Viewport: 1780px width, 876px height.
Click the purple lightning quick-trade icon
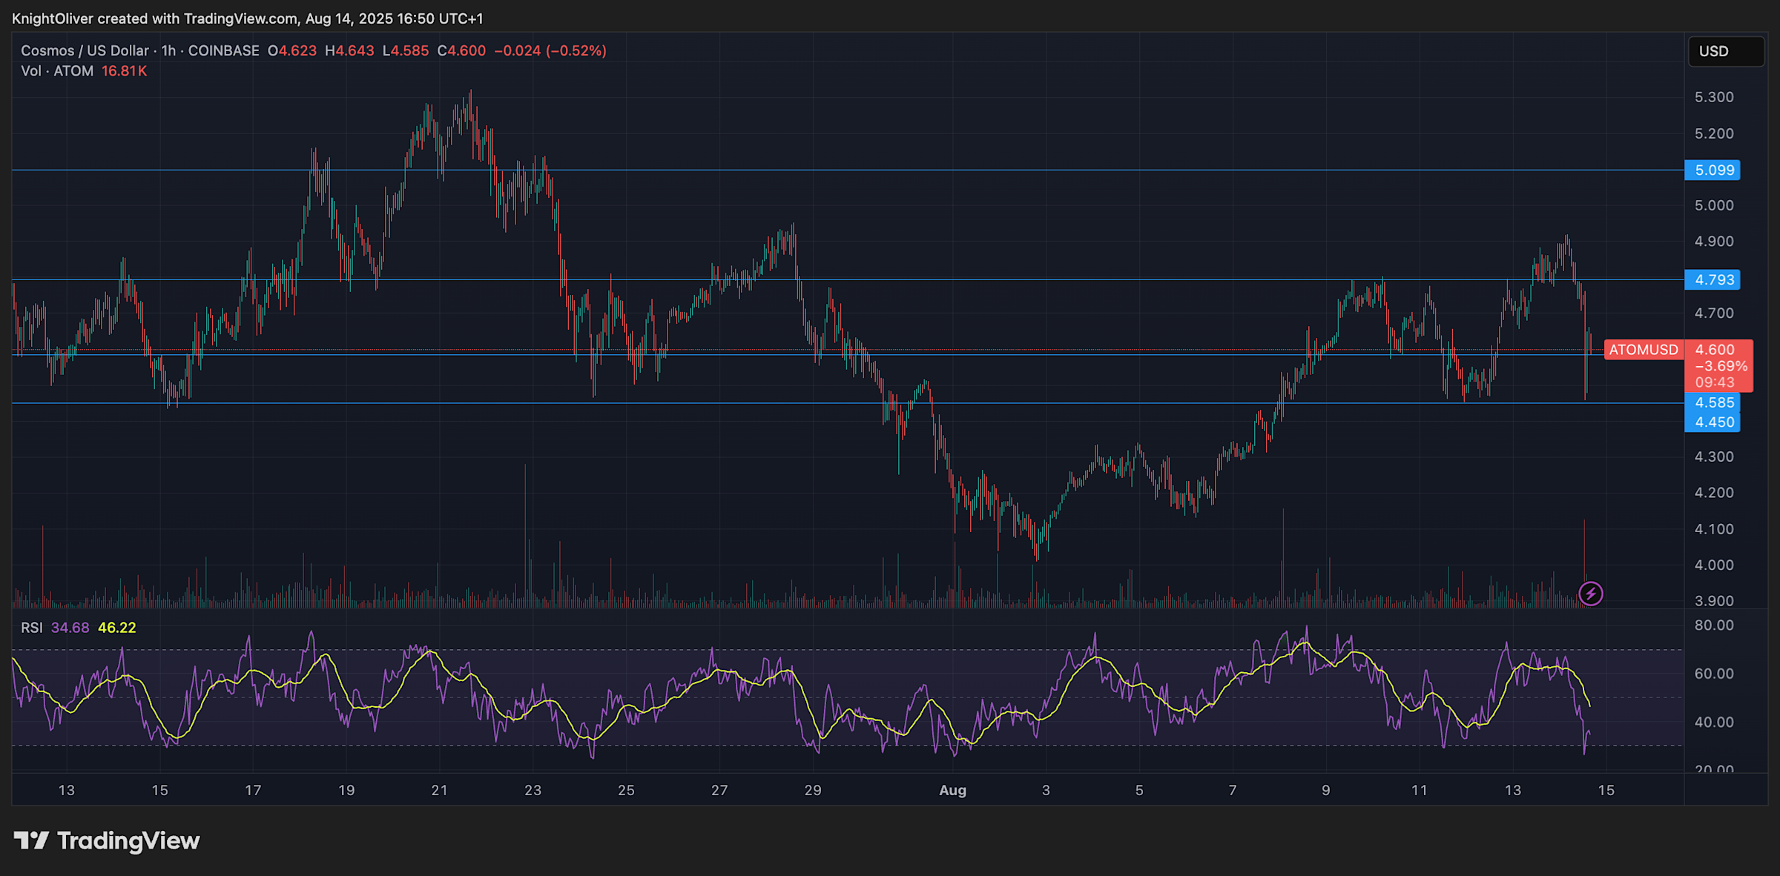[x=1592, y=593]
